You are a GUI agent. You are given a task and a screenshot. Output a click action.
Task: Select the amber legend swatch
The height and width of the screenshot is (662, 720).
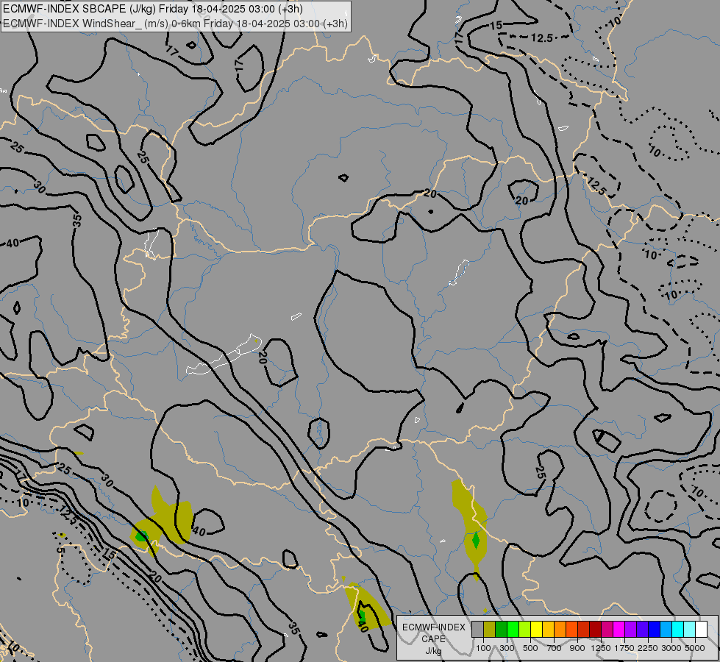[548, 630]
